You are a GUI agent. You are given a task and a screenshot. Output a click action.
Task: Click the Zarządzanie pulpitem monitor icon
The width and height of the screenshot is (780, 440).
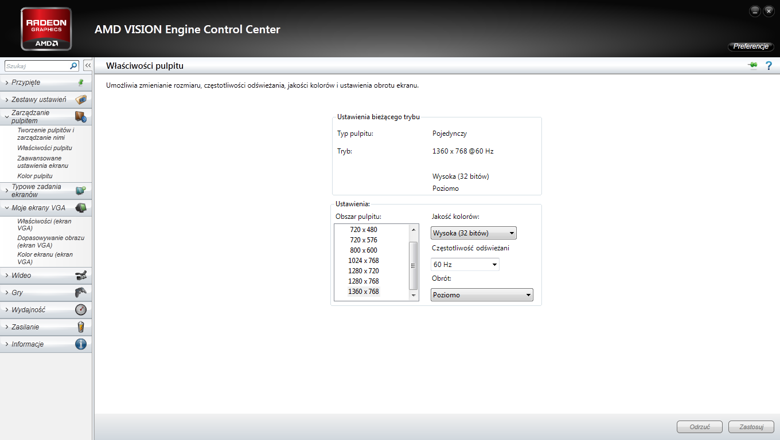click(81, 117)
